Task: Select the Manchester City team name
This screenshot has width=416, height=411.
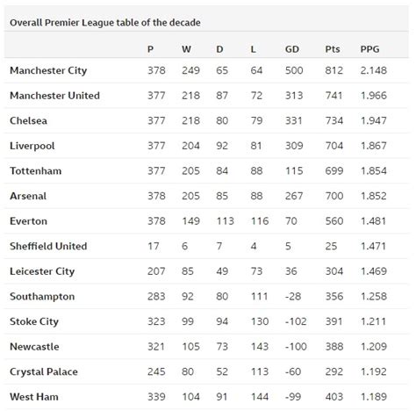Action: click(x=48, y=70)
